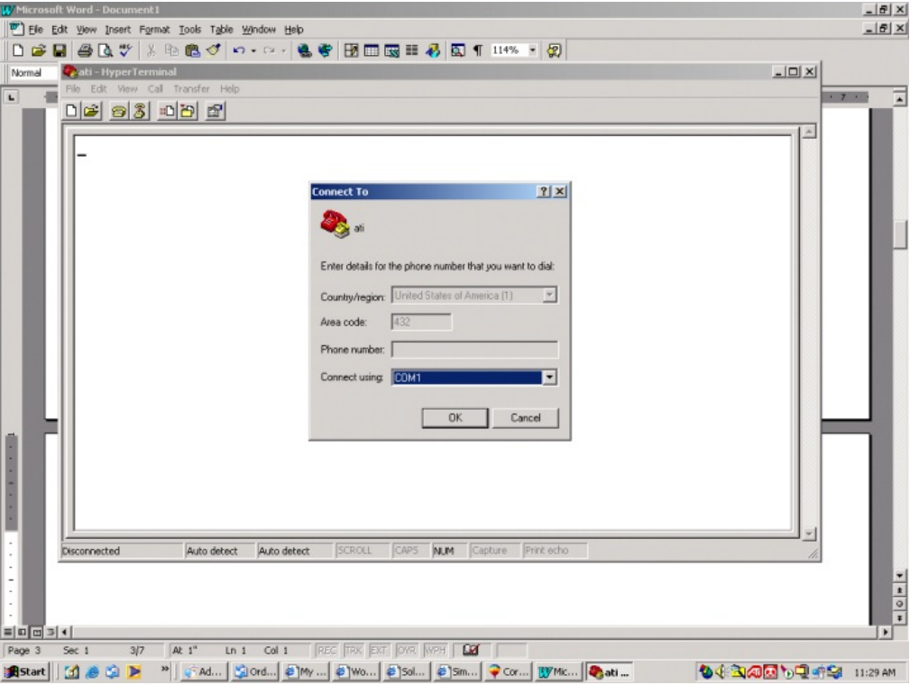The width and height of the screenshot is (910, 685).
Task: Open Word's Tools menu
Action: click(189, 29)
